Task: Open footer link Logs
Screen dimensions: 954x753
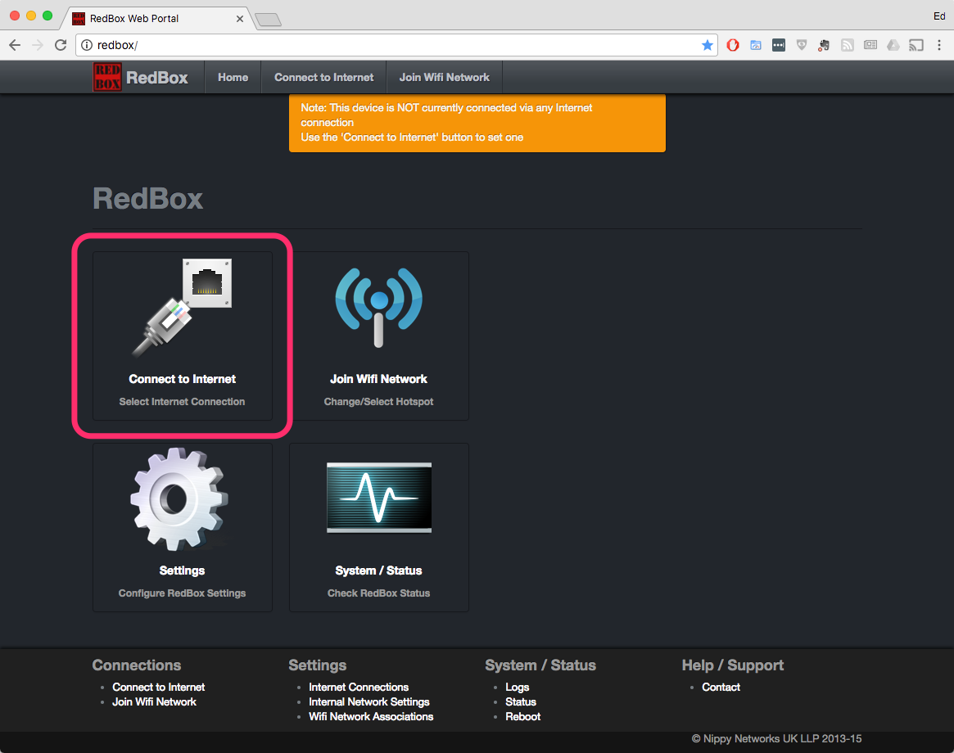Action: pyautogui.click(x=518, y=687)
